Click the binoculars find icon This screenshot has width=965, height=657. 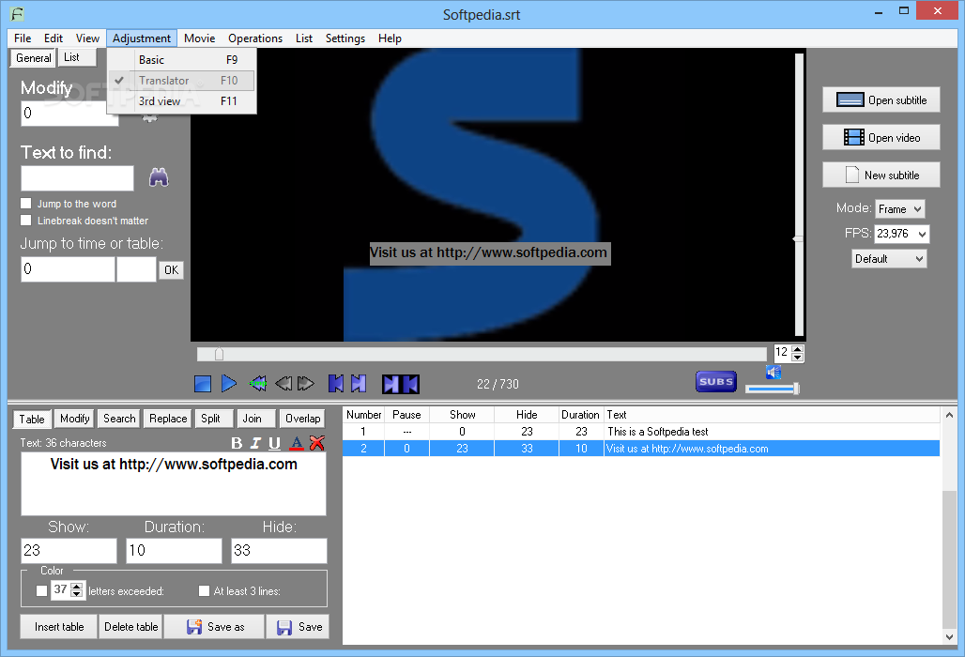coord(159,177)
